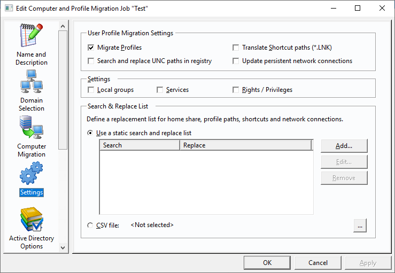Click the sidebar scroll down arrow

pyautogui.click(x=63, y=247)
